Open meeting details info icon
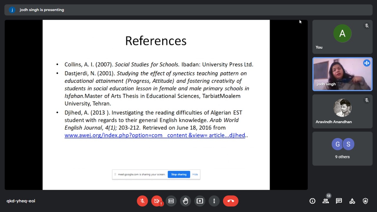Image resolution: width=377 pixels, height=212 pixels. click(x=312, y=201)
